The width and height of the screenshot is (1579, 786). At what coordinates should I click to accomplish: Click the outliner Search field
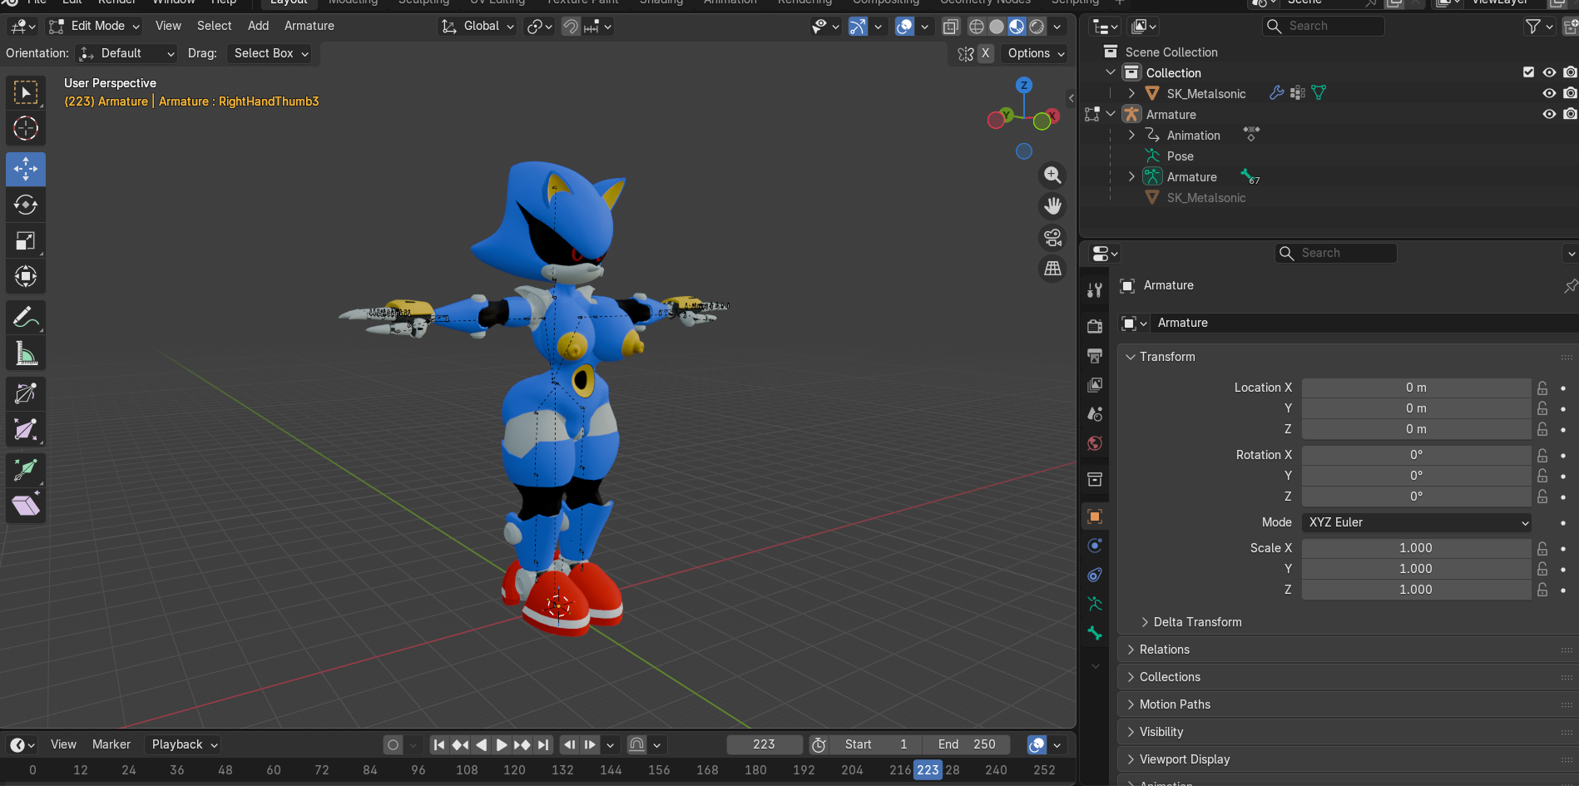coord(1324,26)
